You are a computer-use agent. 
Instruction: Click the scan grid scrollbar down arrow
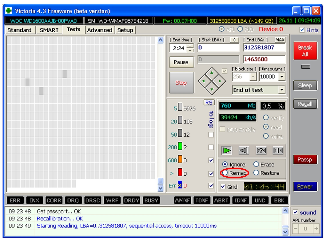click(x=161, y=188)
